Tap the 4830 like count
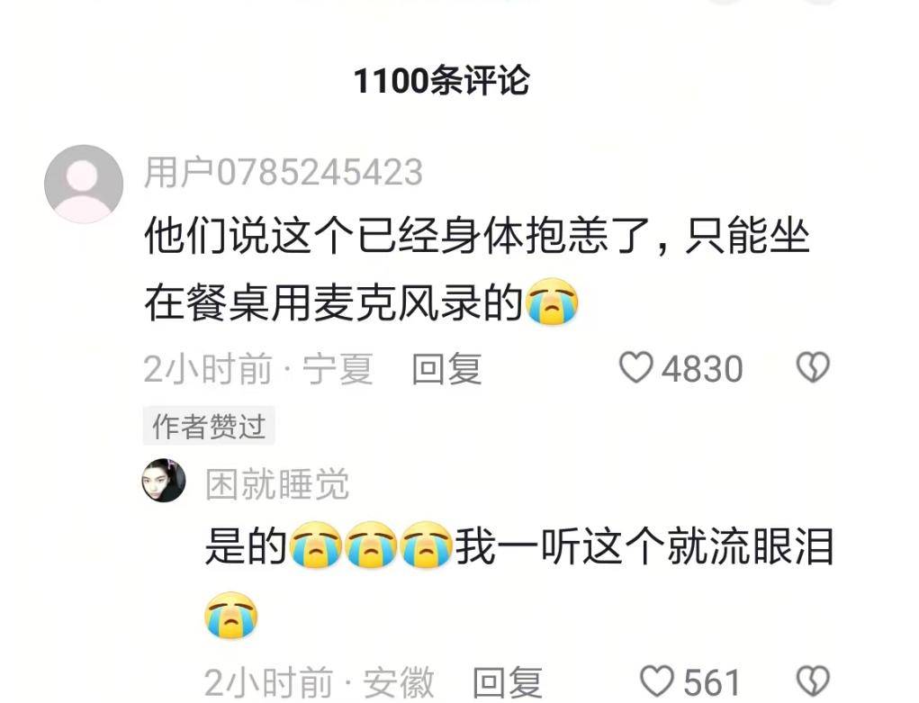Screen dimensions: 919x703 [x=702, y=369]
